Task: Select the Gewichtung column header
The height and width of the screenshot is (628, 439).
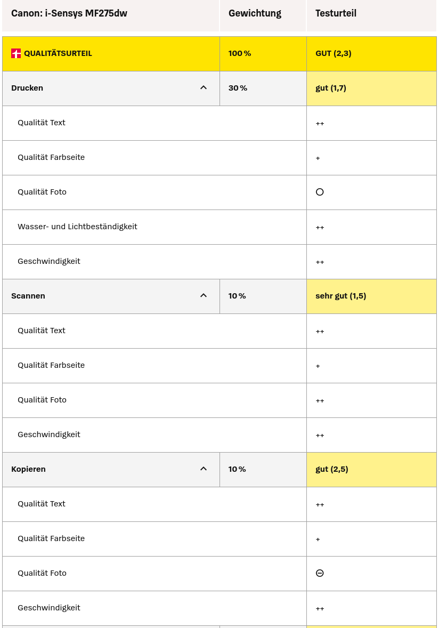Action: tap(255, 13)
